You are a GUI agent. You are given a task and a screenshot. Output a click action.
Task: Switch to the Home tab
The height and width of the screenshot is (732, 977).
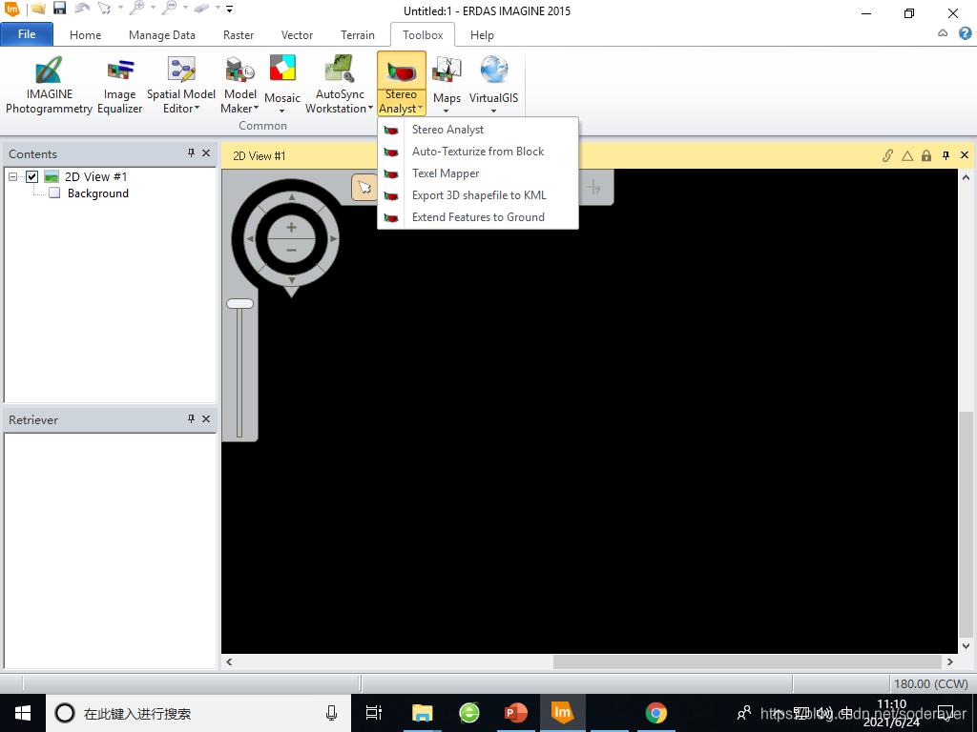click(85, 35)
